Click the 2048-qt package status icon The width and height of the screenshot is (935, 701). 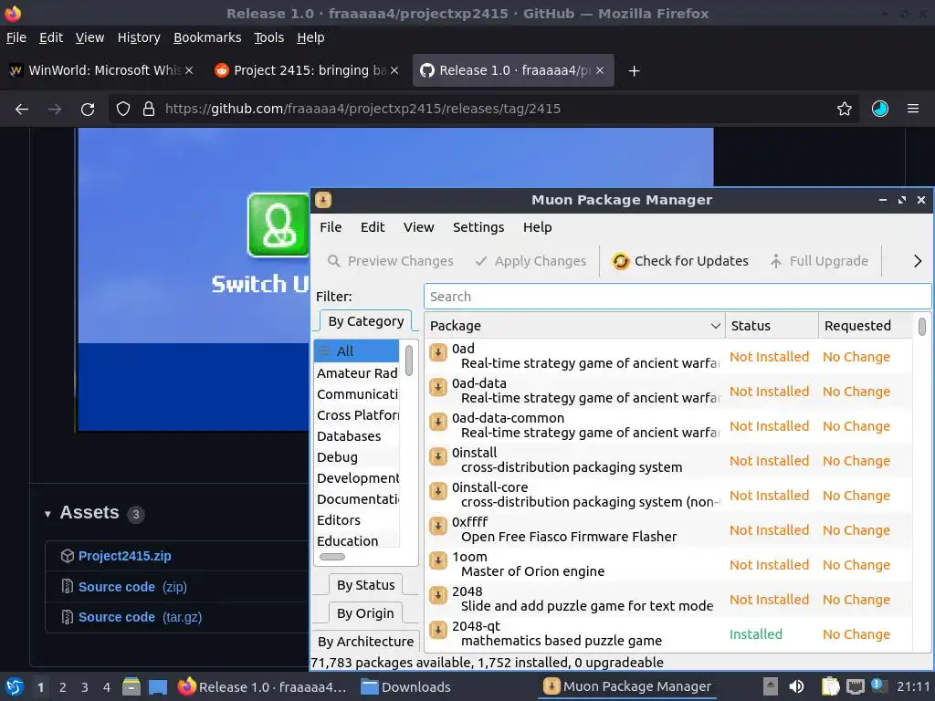click(x=438, y=630)
